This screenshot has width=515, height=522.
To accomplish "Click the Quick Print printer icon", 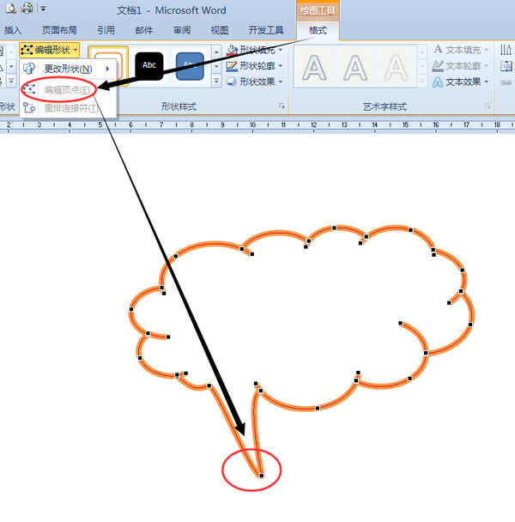I will click(x=27, y=8).
